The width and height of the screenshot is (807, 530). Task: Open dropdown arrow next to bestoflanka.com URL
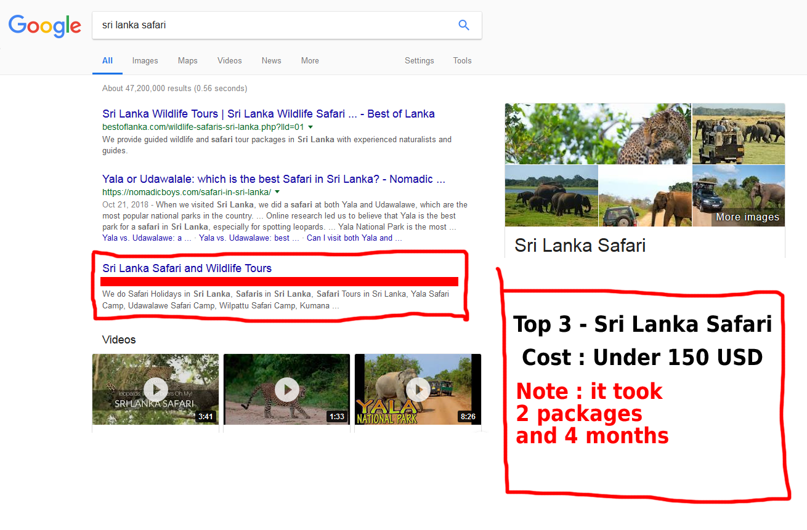[x=310, y=127]
